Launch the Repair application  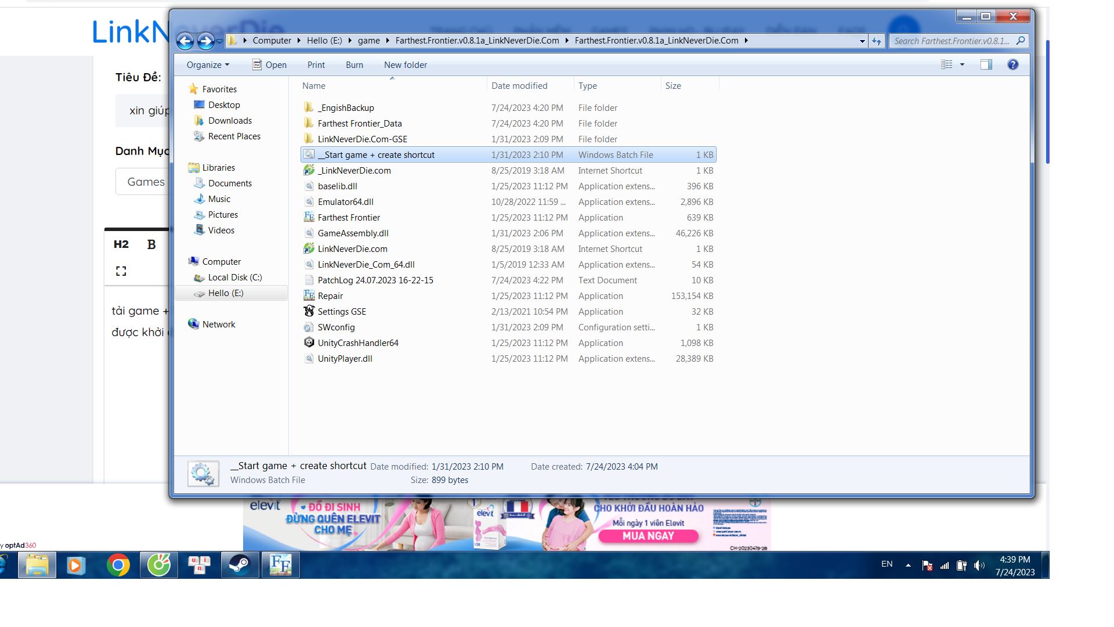[330, 295]
